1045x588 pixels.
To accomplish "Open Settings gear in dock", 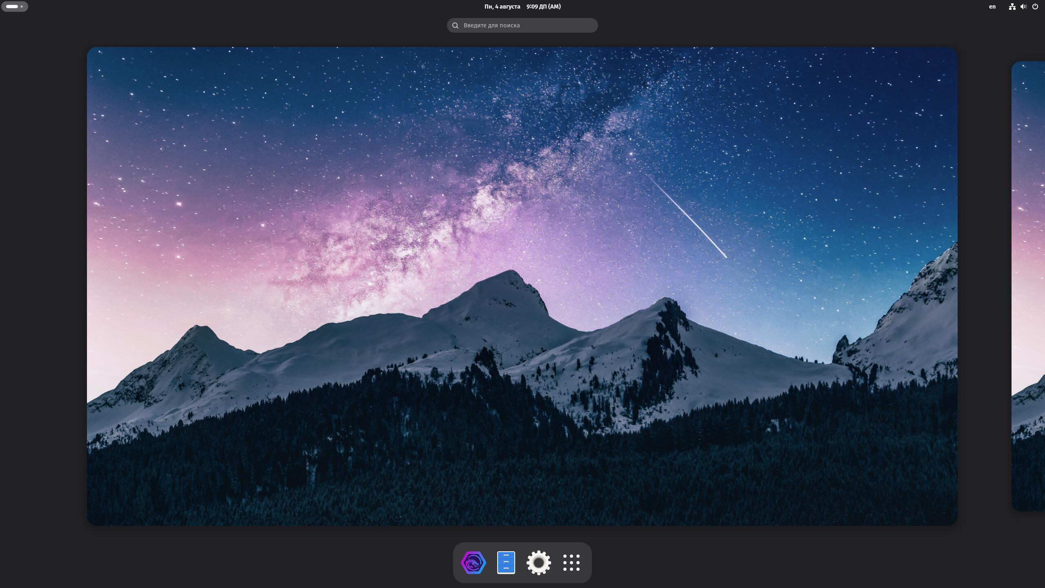I will [x=539, y=563].
